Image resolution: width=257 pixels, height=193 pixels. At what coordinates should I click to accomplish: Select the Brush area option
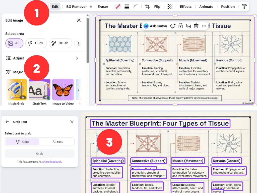[60, 43]
